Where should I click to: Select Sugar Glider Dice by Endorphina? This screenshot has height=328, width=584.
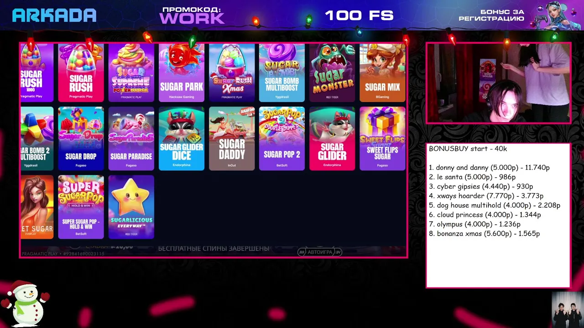181,138
